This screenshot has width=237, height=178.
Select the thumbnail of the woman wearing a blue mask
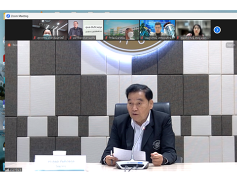(x=50, y=30)
